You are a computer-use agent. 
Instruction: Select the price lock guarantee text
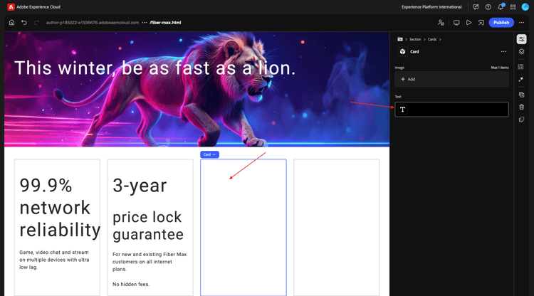(x=148, y=226)
